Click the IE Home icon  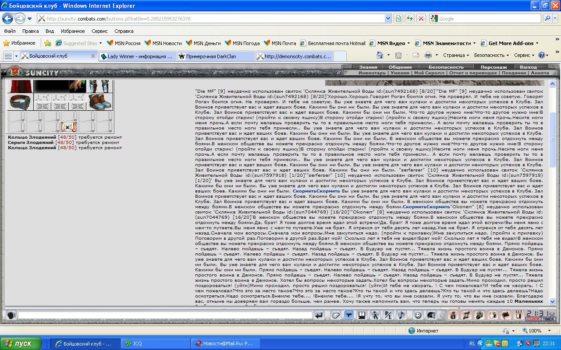pyautogui.click(x=380, y=56)
